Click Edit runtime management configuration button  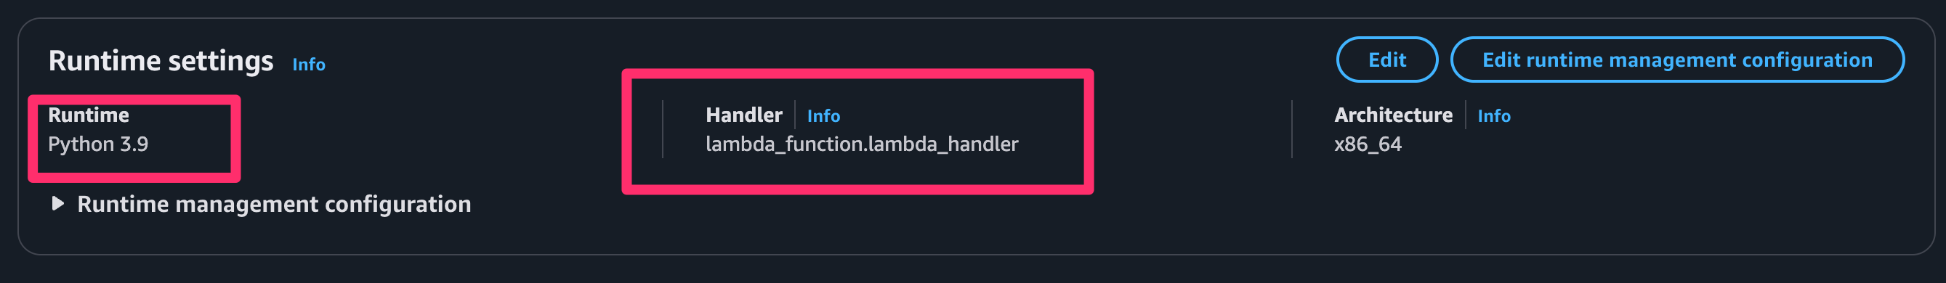point(1676,60)
